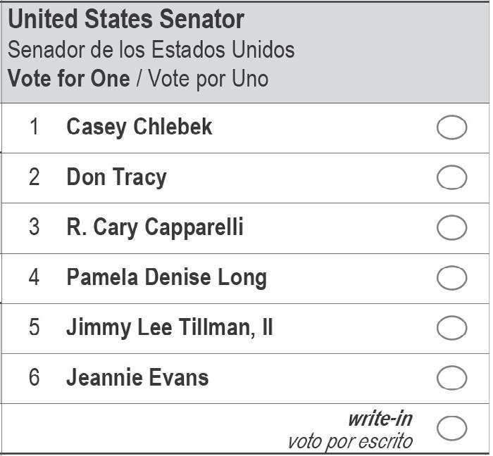
Task: Choose Pamela Denise Long's voting oval
Action: 451,278
